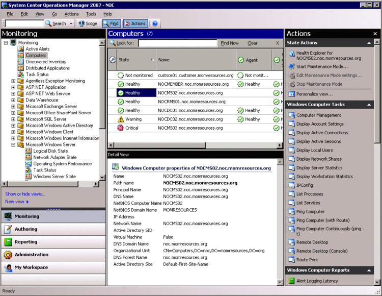382x296 pixels.
Task: Click the Ping Computer task icon
Action: [291, 212]
